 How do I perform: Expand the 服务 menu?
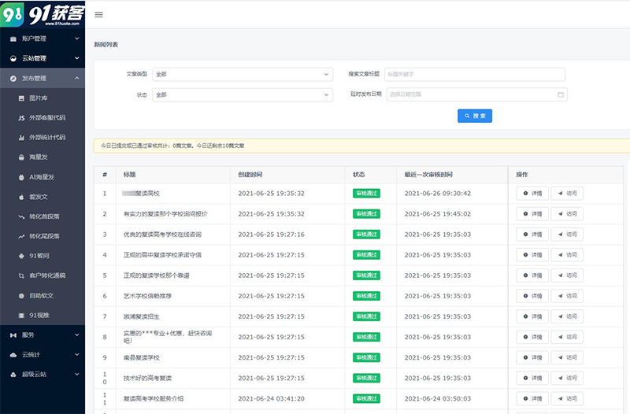[43, 335]
